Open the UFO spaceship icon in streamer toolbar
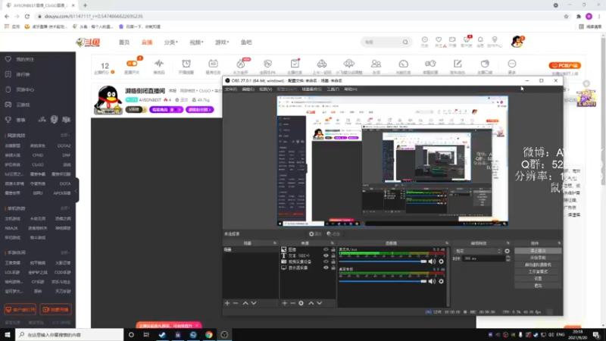This screenshot has width=606, height=341. click(x=348, y=64)
